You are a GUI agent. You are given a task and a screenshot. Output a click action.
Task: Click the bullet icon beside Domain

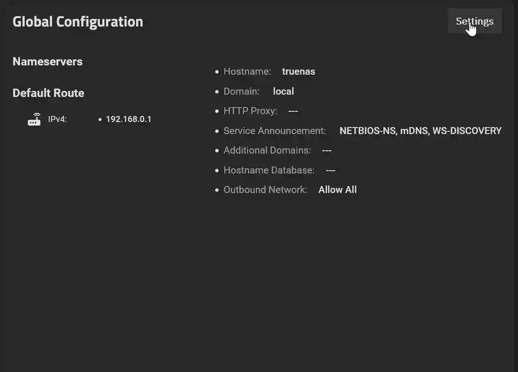pos(216,91)
